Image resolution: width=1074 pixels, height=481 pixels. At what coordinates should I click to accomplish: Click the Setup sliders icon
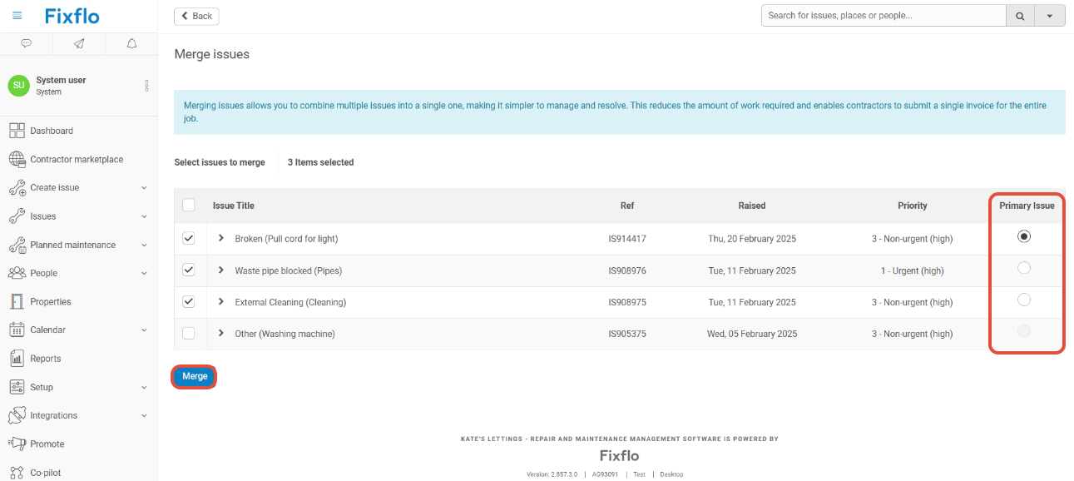(x=17, y=387)
